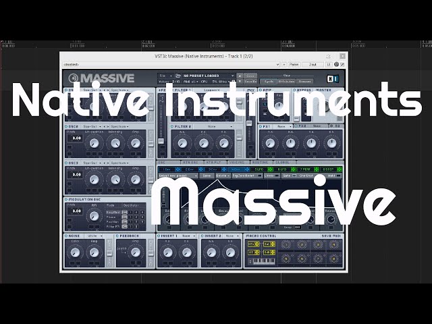Toggle OSC2 power button
The image size is (432, 324).
[x=66, y=126]
